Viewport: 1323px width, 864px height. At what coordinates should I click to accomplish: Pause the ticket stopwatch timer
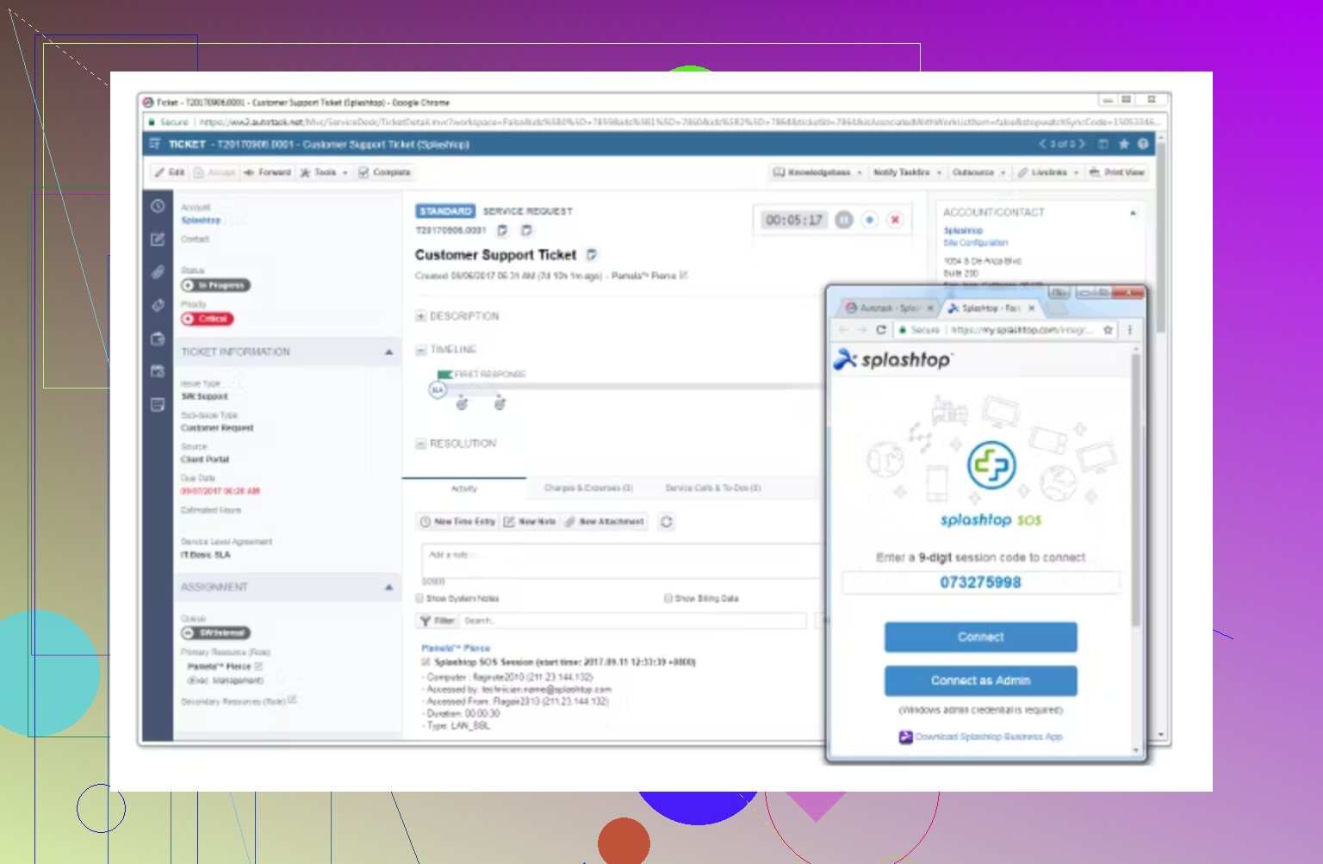[844, 220]
